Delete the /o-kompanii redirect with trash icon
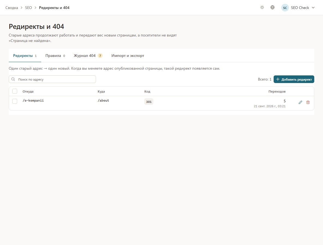Screen dimensions: 323x245 pos(308,102)
